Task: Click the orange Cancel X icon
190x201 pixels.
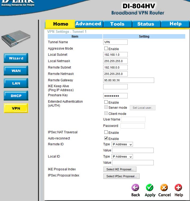Action: (x=164, y=188)
